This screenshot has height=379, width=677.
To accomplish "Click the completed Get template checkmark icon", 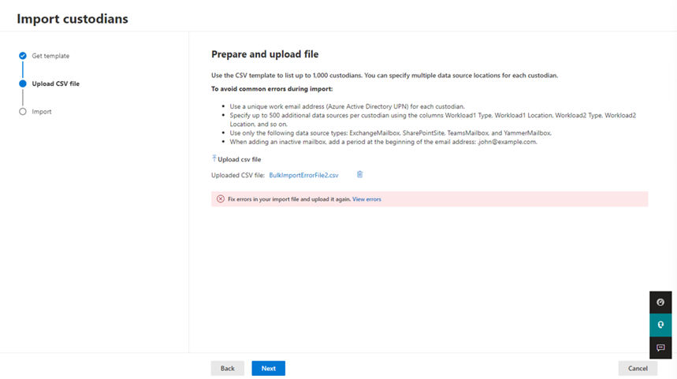I will [23, 56].
